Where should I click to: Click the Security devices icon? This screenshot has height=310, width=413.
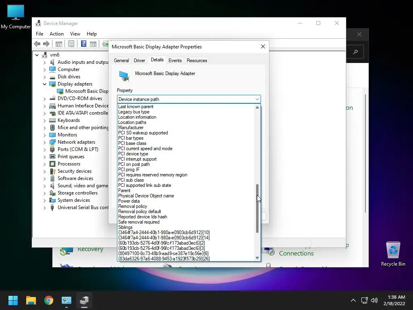click(x=52, y=171)
